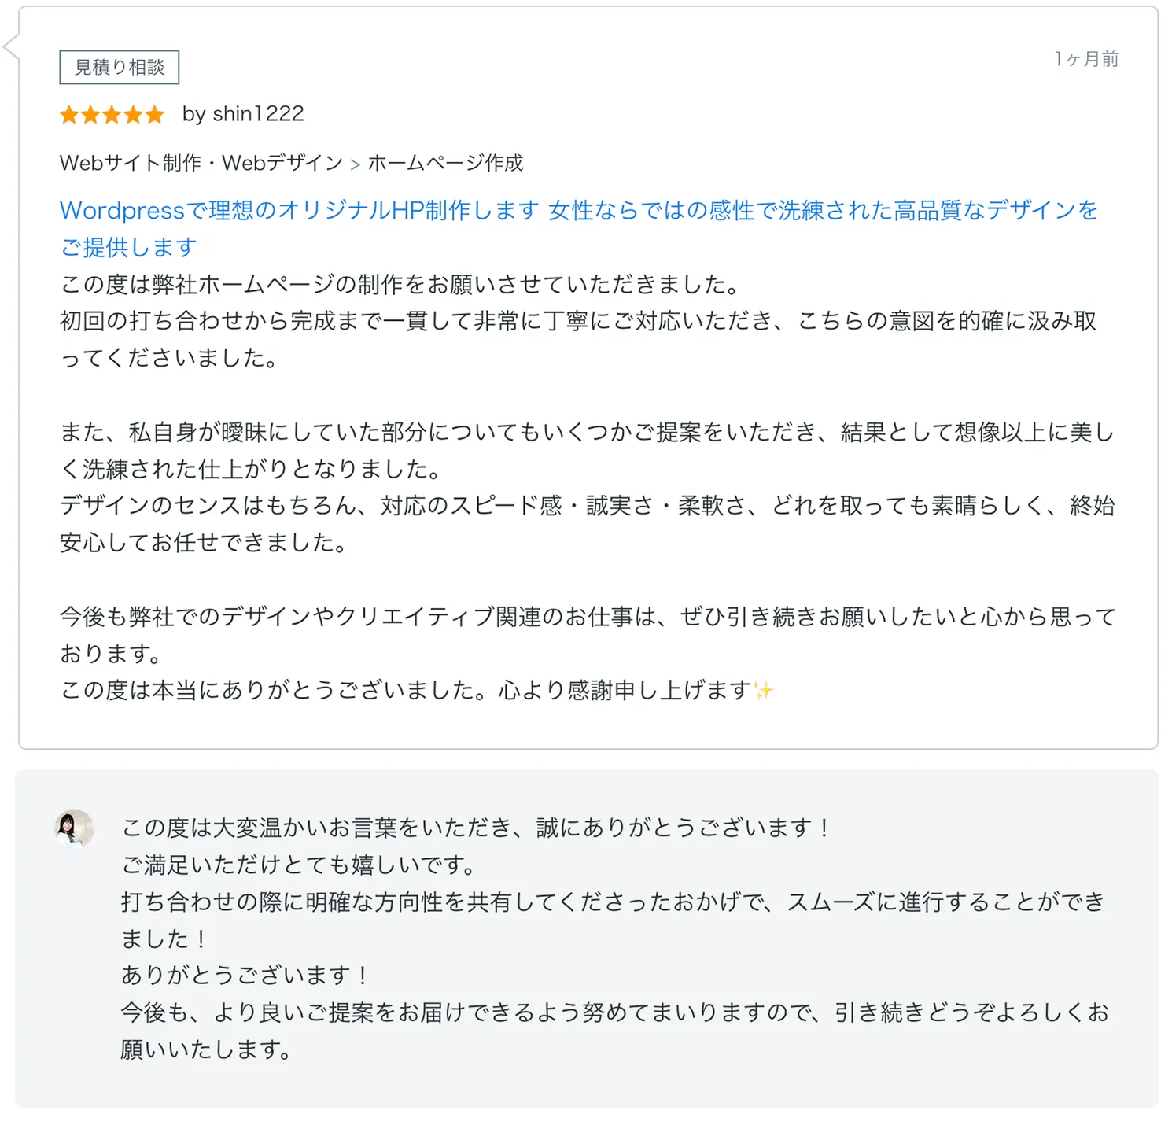Click the review paragraph starting また、私自身が
This screenshot has height=1125, width=1172.
click(x=586, y=432)
